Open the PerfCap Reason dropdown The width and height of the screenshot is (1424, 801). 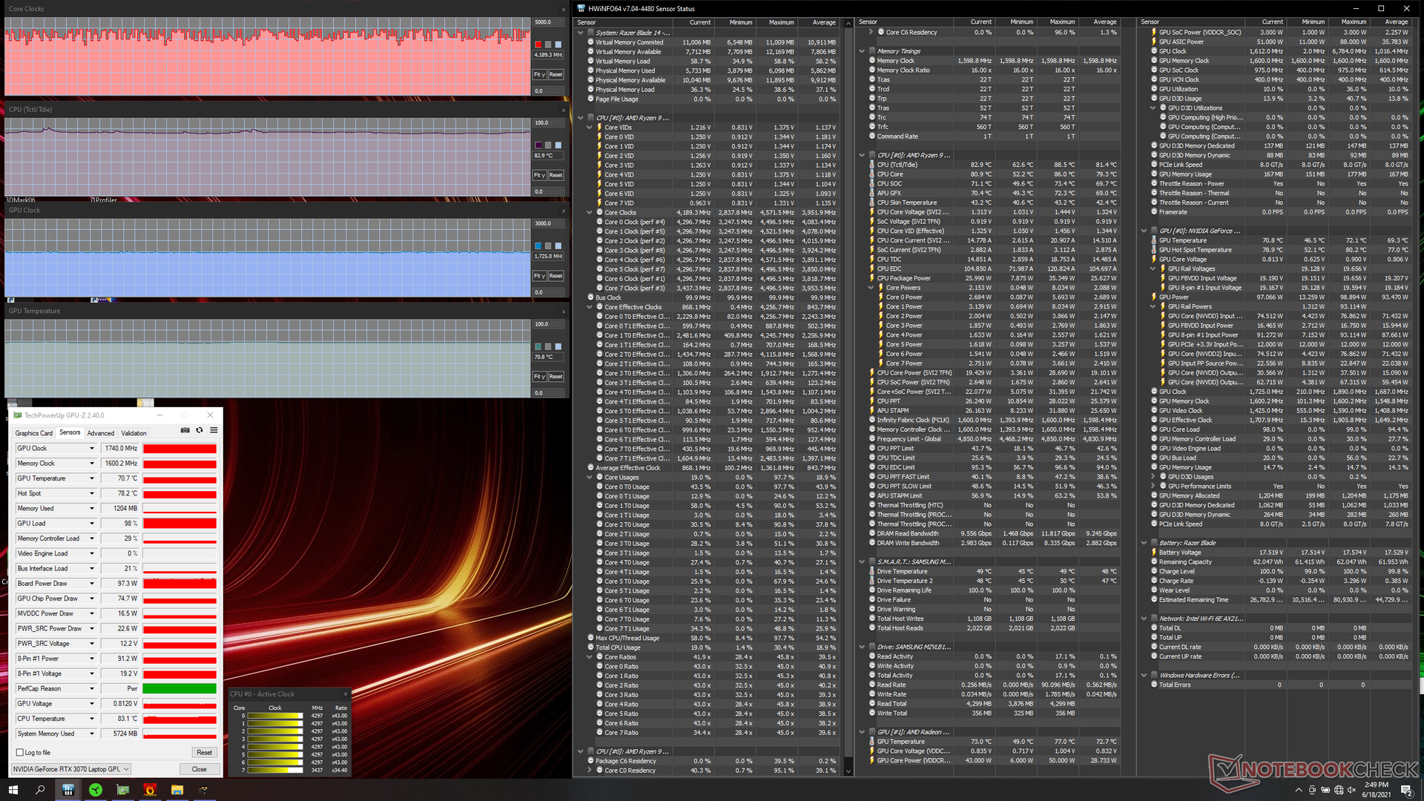92,688
